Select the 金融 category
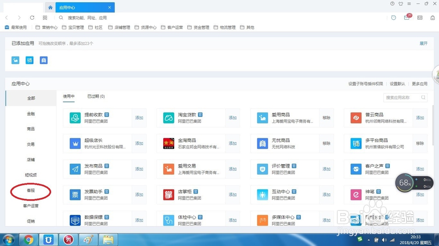The height and width of the screenshot is (246, 439). 31,114
